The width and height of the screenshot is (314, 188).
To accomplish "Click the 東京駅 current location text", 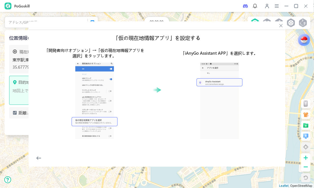I will [x=21, y=60].
